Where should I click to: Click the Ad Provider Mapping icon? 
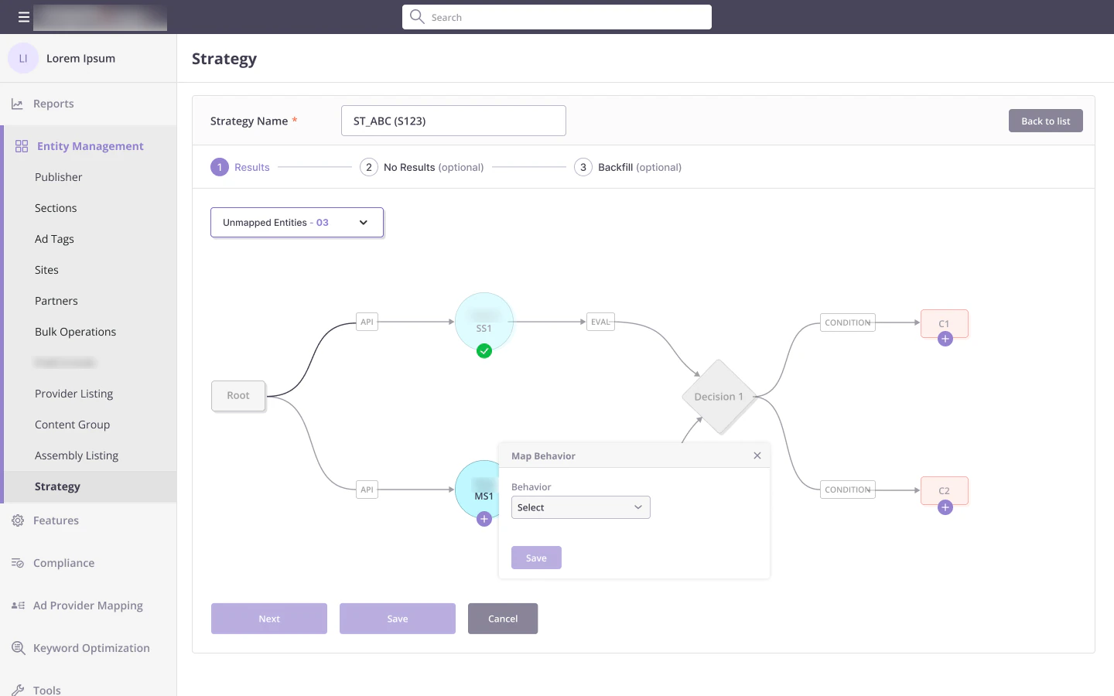pyautogui.click(x=18, y=606)
